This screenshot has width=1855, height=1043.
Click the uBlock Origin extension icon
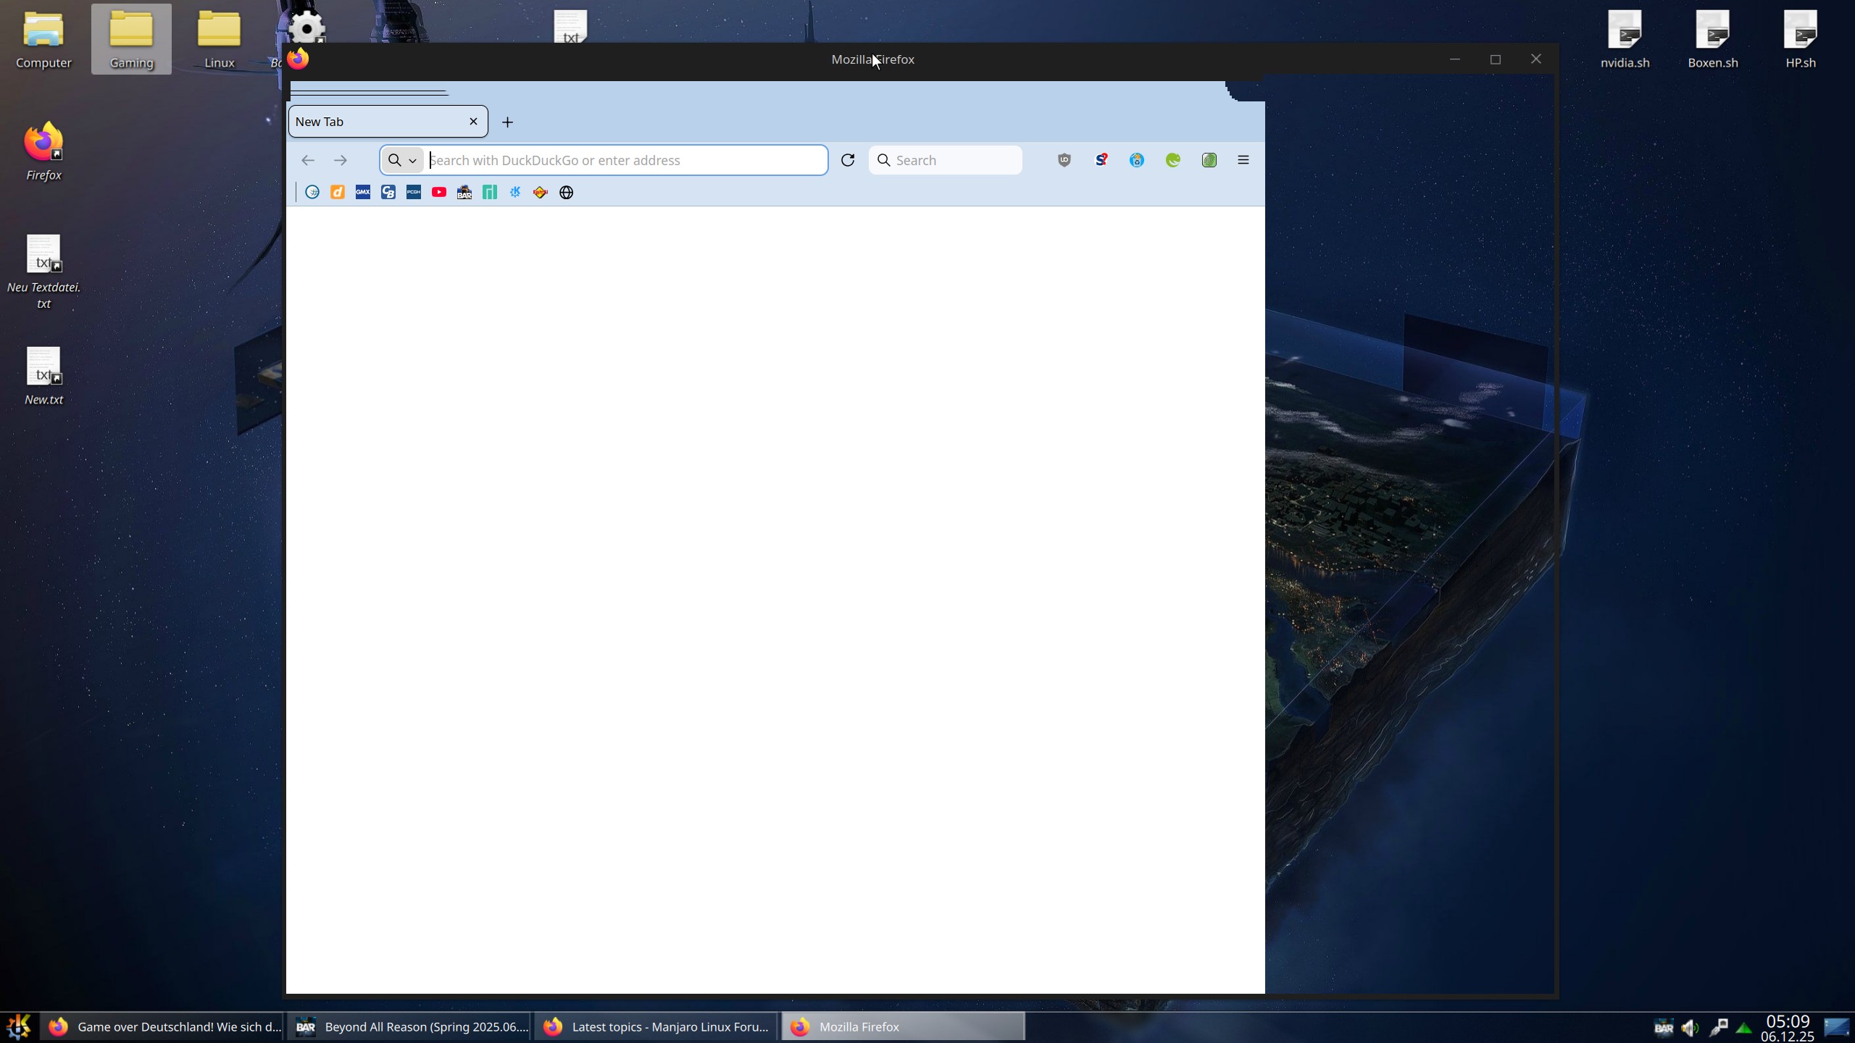click(x=1064, y=160)
